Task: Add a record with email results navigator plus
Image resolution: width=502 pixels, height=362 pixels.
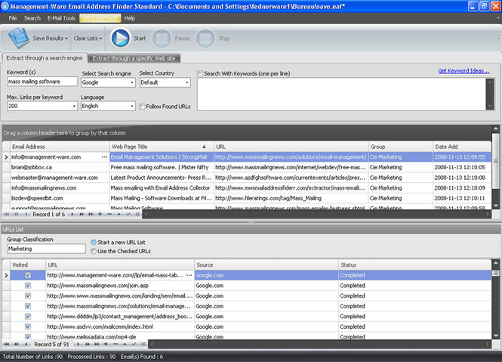Action: click(x=100, y=214)
